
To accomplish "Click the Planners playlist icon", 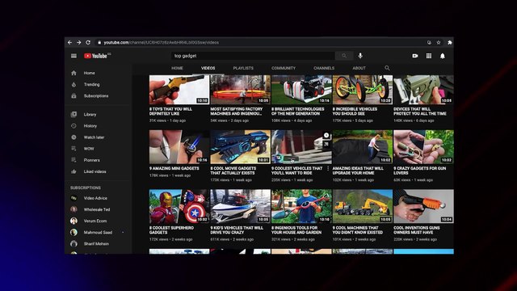I will (74, 160).
